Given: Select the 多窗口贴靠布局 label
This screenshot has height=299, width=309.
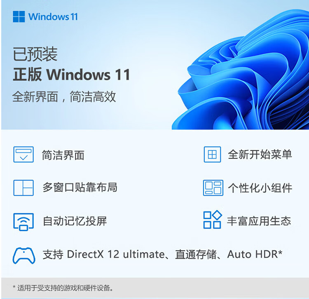Looking at the screenshot, I should (x=80, y=187).
